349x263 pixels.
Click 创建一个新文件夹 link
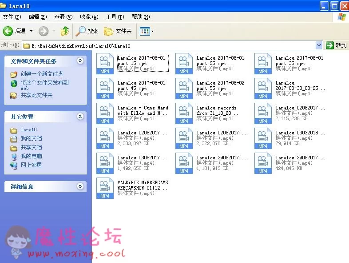tap(42, 74)
